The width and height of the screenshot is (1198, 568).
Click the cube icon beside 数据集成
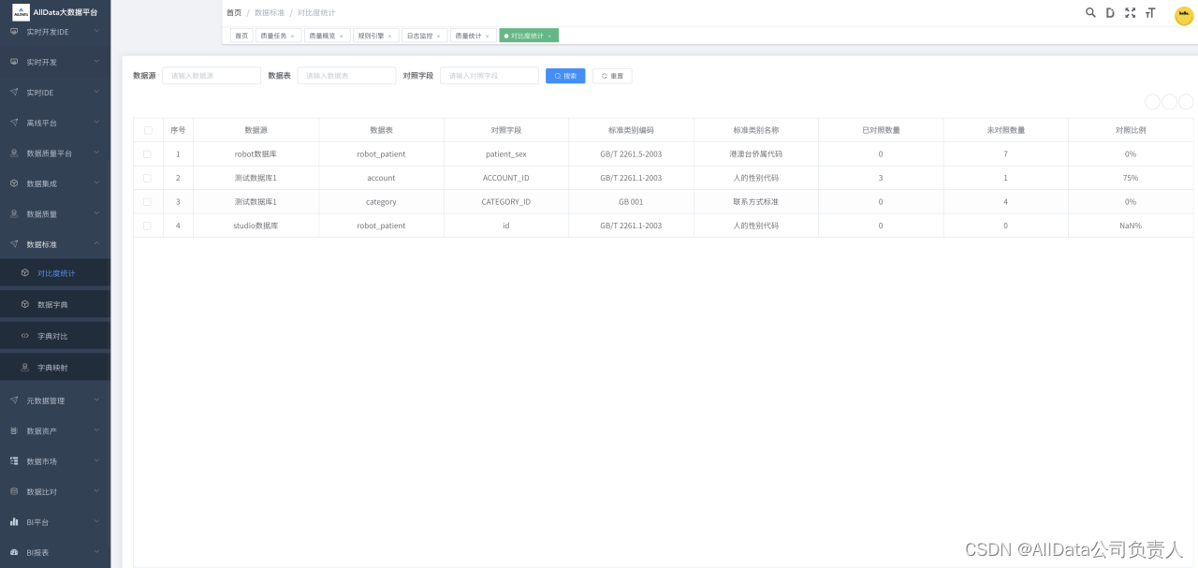pos(14,183)
